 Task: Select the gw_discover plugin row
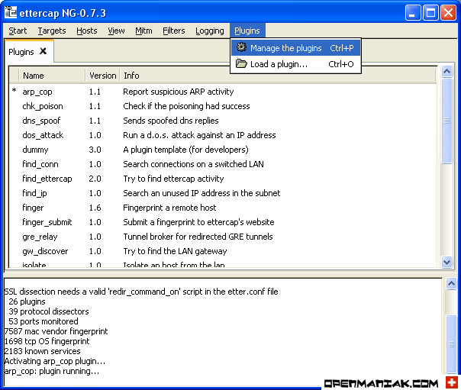223,251
